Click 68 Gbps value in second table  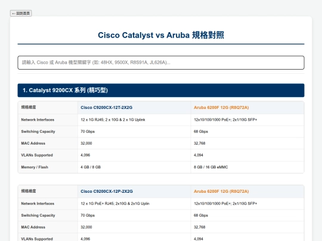(x=200, y=215)
